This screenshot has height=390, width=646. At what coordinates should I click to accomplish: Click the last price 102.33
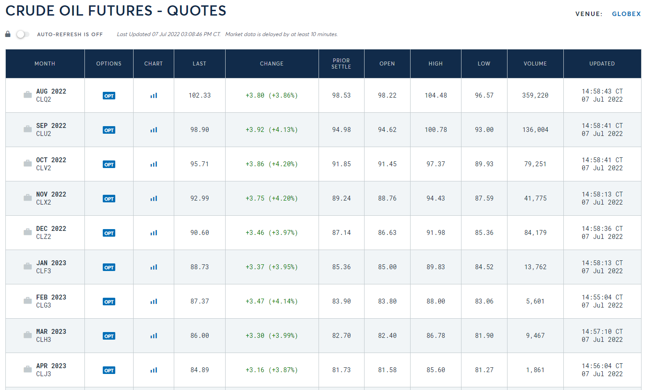[200, 95]
